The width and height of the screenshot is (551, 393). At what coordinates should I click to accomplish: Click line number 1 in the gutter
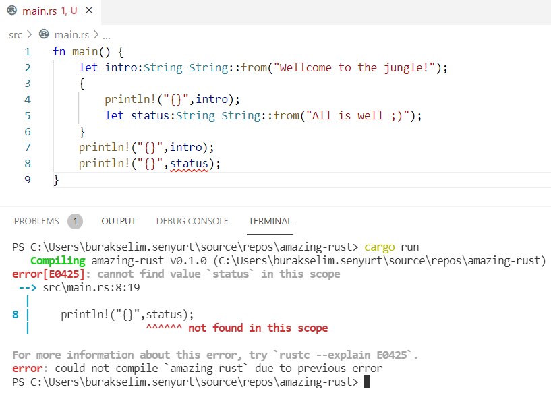27,52
